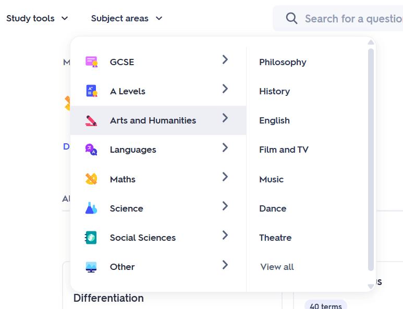Click the Maths ruler icon
403x309 pixels.
91,179
